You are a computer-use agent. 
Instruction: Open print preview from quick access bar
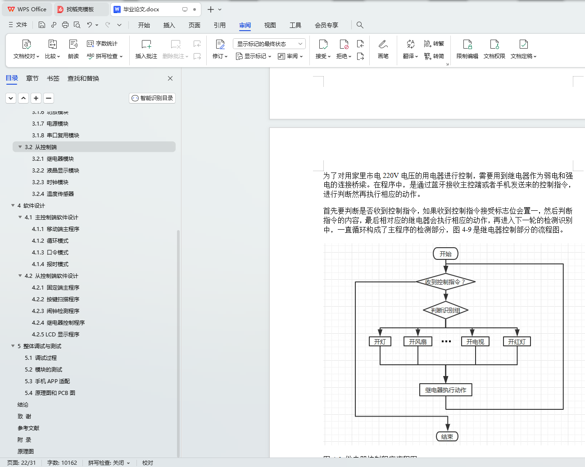click(x=77, y=25)
